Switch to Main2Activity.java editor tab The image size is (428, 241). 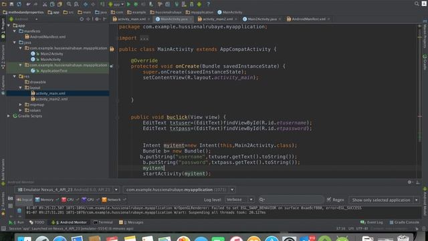261,19
